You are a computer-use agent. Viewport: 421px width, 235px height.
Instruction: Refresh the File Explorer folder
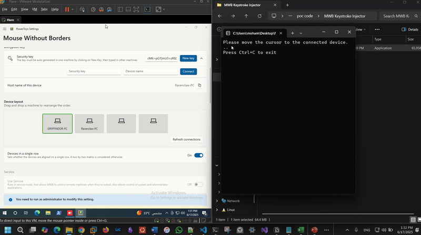[259, 16]
